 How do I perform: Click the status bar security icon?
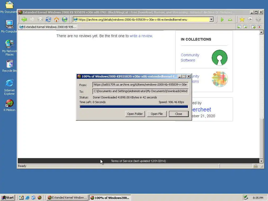point(256,166)
